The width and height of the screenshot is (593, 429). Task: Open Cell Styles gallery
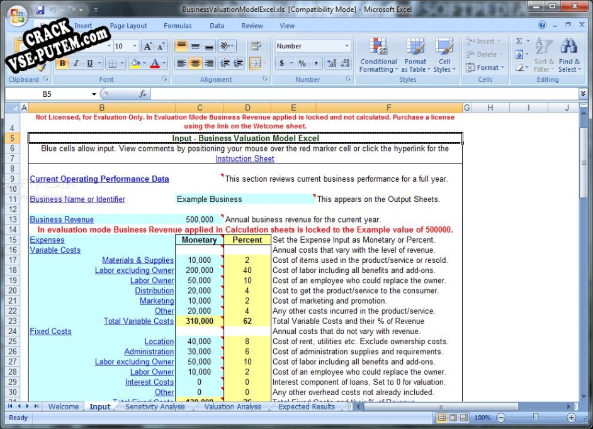pos(444,55)
